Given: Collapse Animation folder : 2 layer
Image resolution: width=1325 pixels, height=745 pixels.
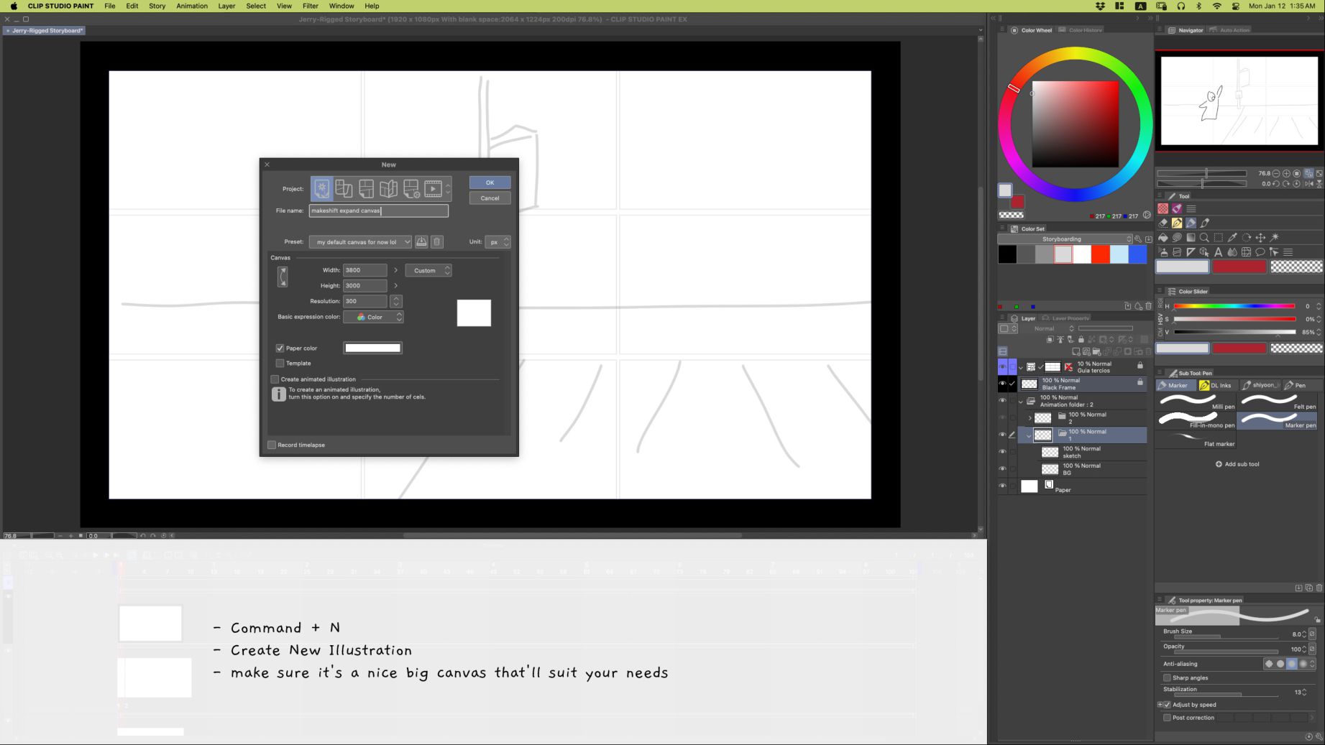Looking at the screenshot, I should [1021, 402].
